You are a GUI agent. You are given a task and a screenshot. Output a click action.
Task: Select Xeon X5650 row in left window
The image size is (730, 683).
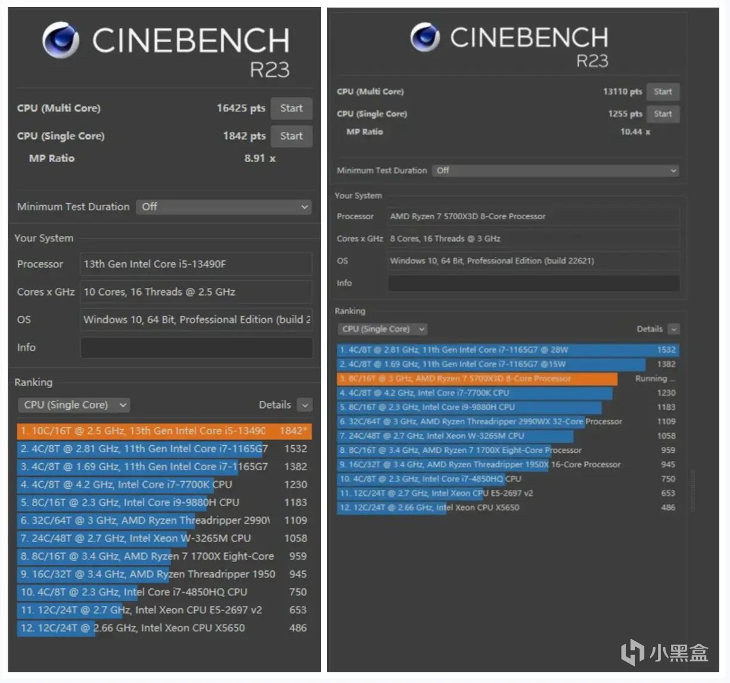(164, 628)
